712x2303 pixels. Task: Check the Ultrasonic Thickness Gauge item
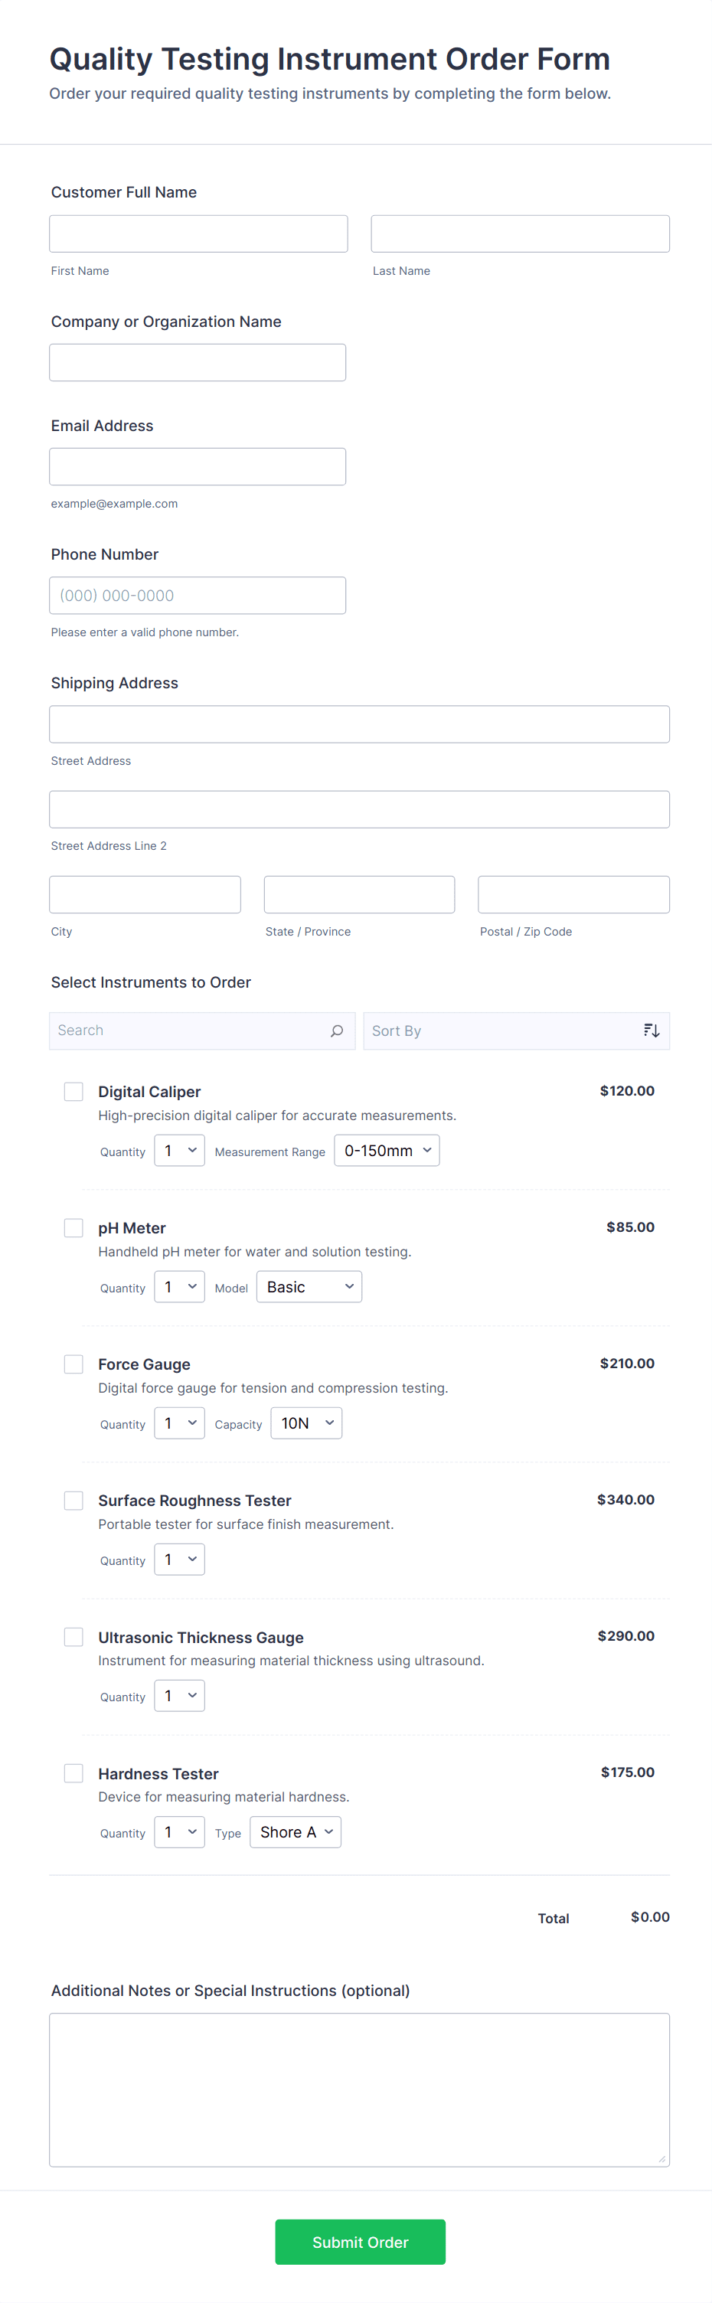point(73,1637)
